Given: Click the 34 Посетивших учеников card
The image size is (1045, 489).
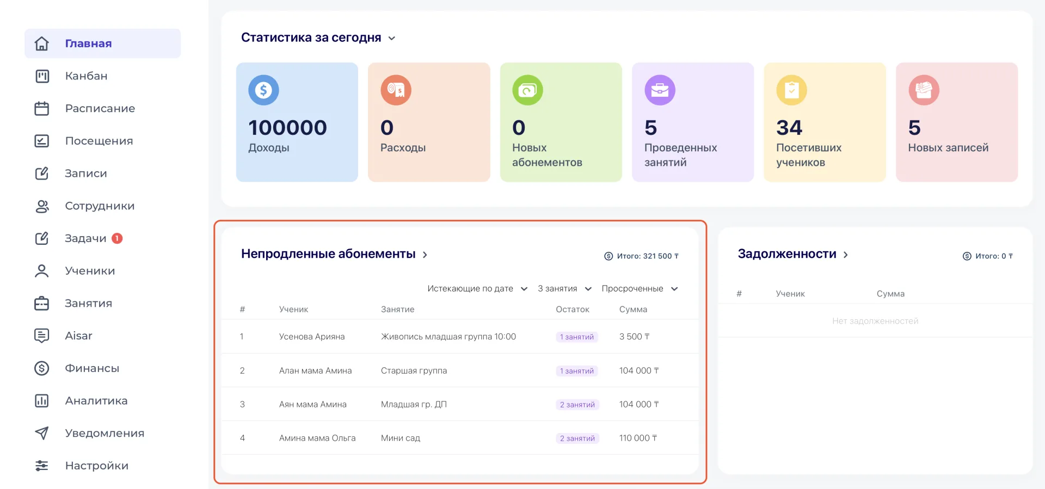Looking at the screenshot, I should [825, 122].
